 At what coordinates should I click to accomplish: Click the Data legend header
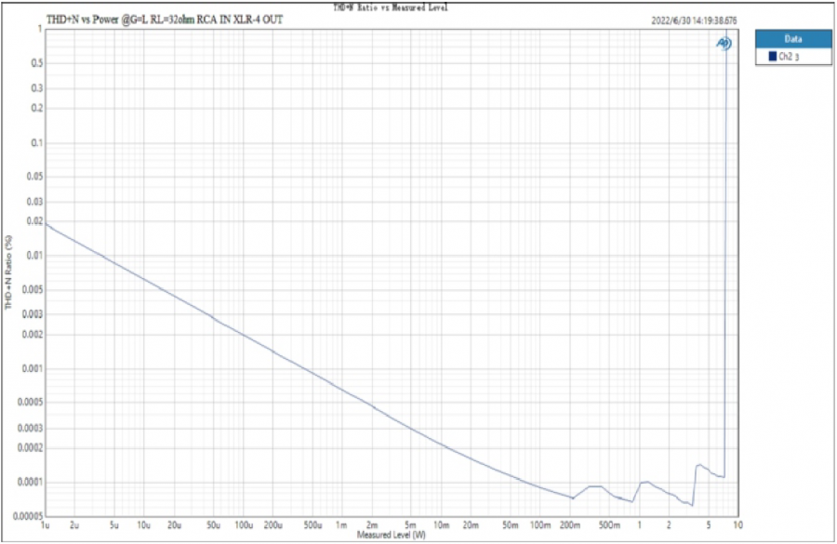pyautogui.click(x=793, y=39)
